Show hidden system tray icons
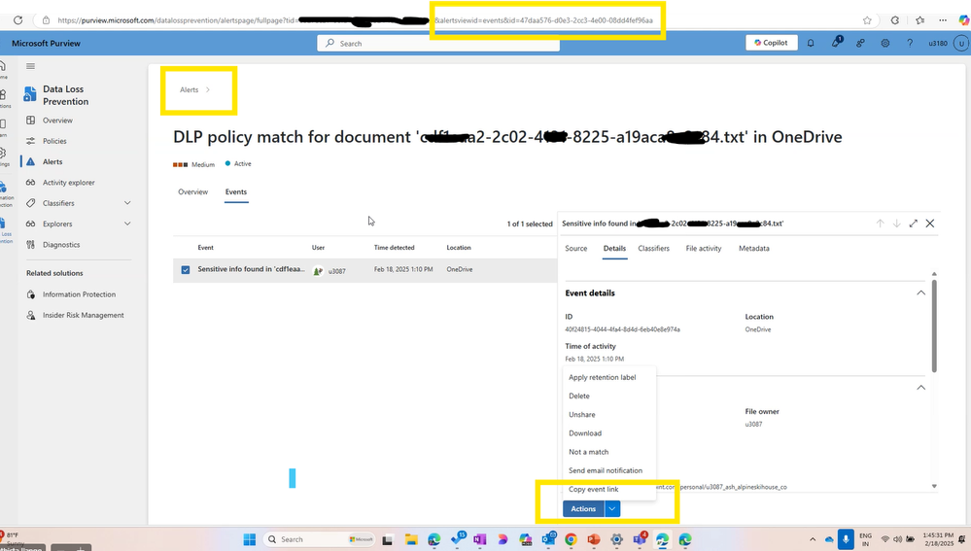This screenshot has height=551, width=971. pos(813,539)
